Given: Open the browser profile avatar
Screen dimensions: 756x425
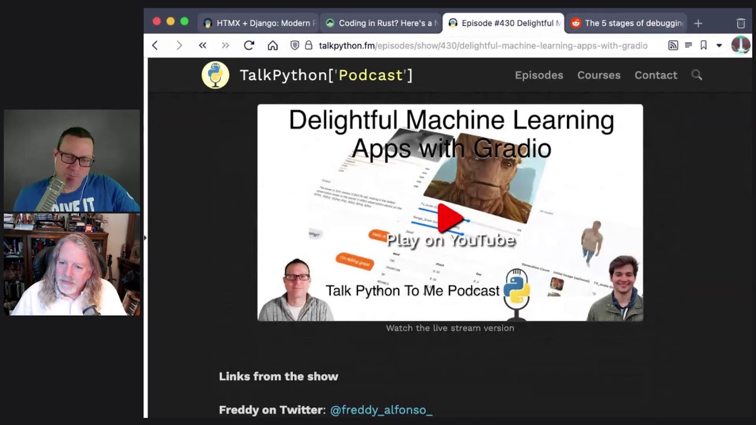Looking at the screenshot, I should click(x=741, y=45).
